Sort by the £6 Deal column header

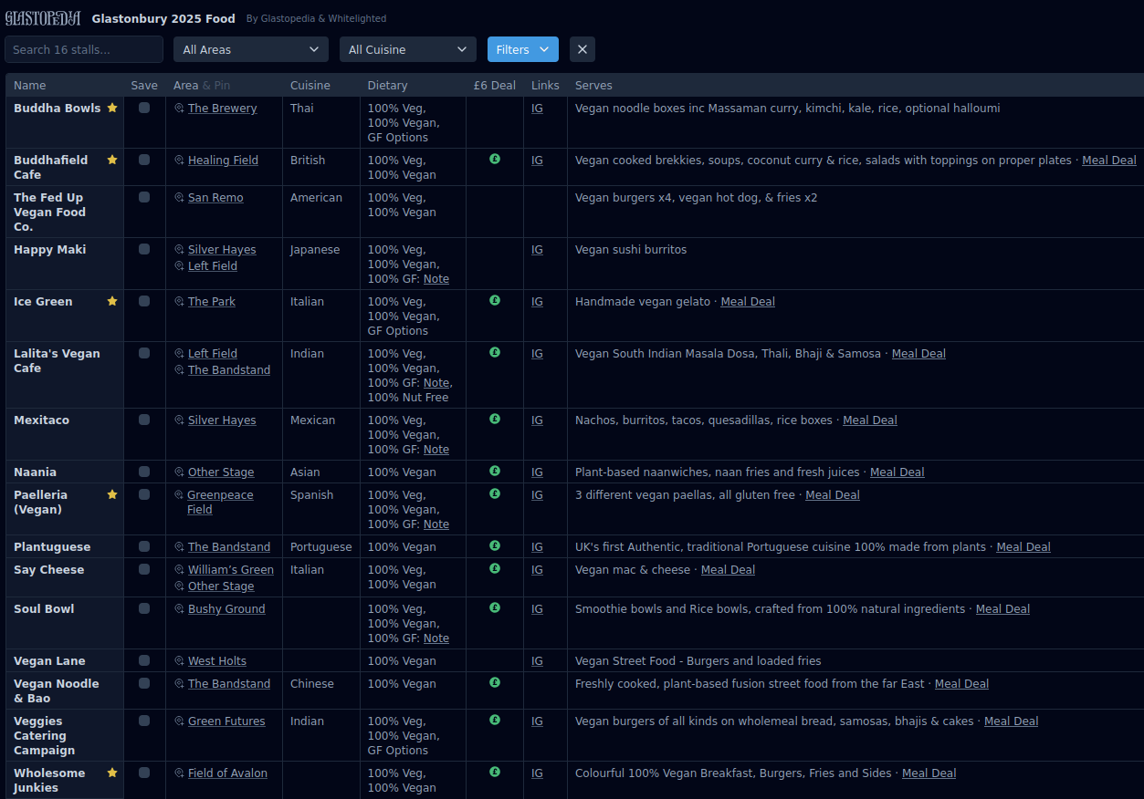click(495, 86)
